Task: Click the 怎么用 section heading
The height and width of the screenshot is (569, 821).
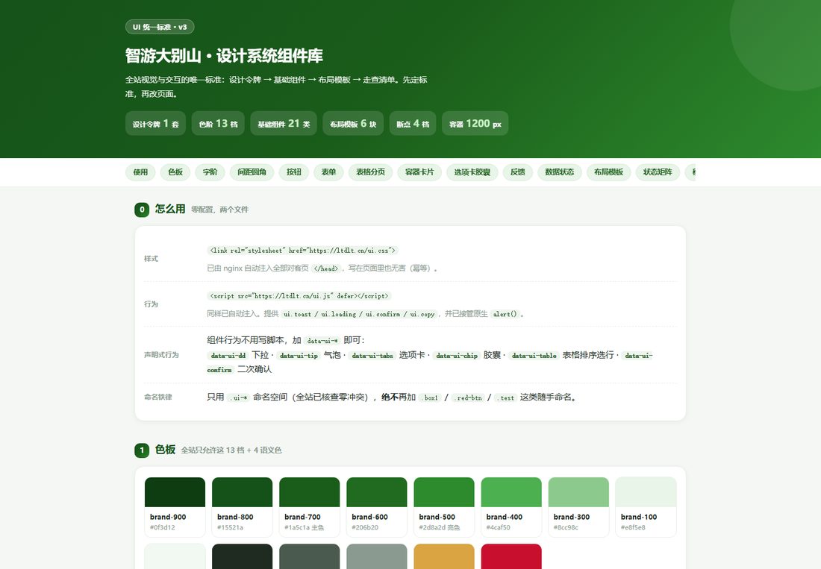Action: click(x=170, y=210)
